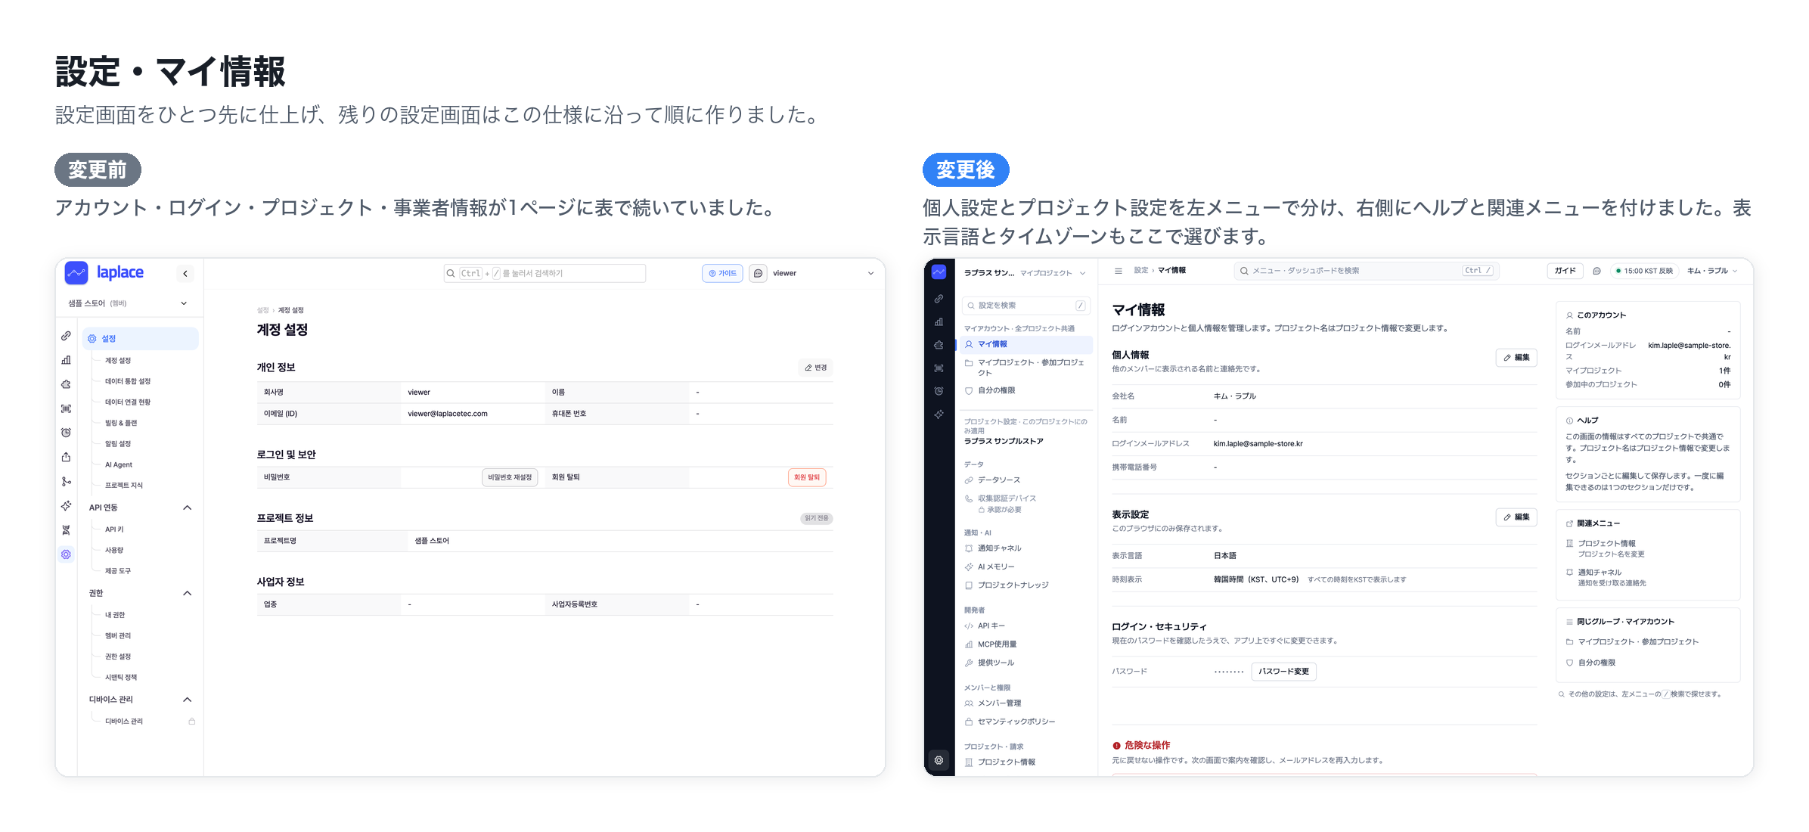Screen dimensions: 1809x832
Task: Click the 변경 edit button for 개인 정보
Action: click(x=815, y=368)
